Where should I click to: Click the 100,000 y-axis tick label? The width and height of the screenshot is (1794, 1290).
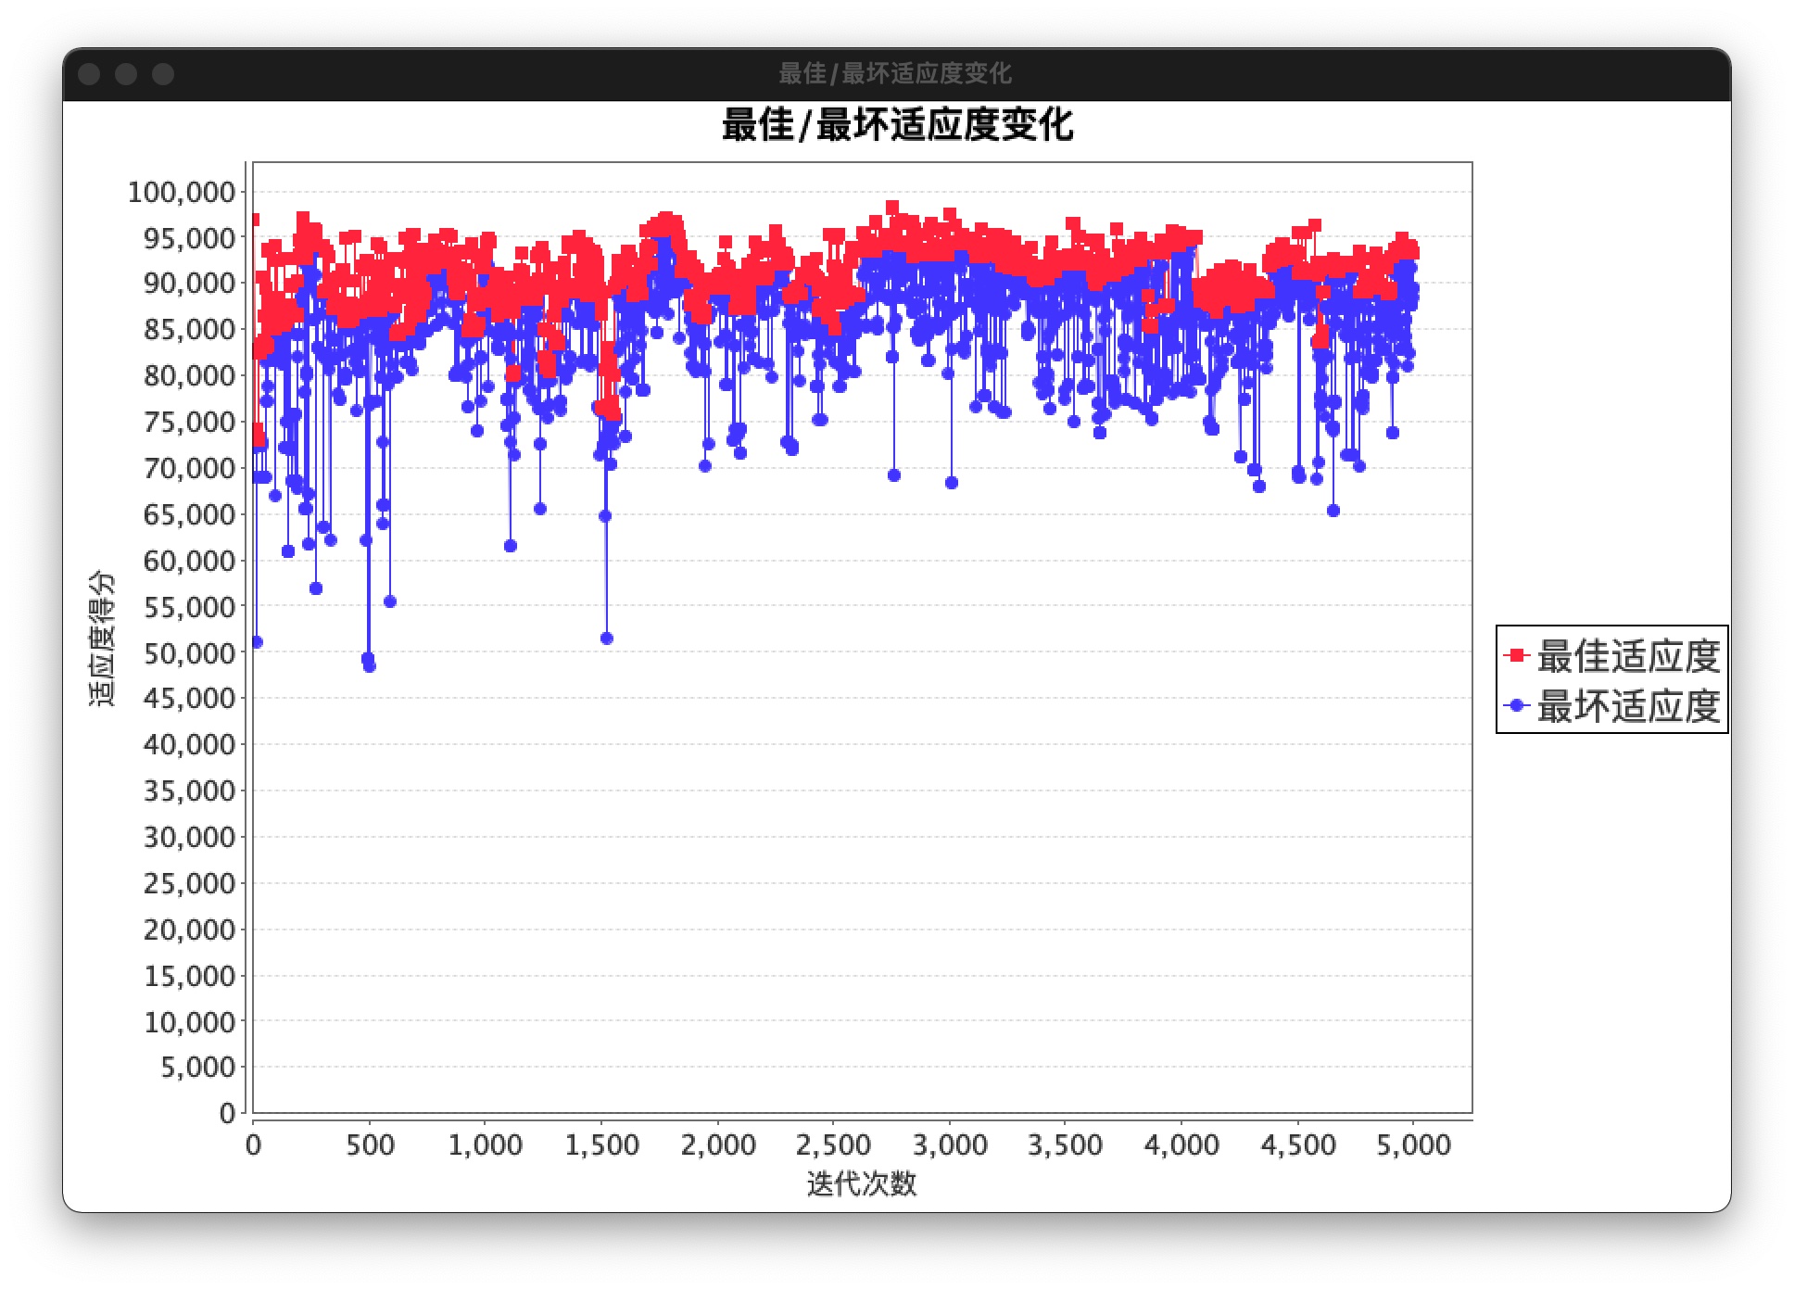[x=182, y=192]
